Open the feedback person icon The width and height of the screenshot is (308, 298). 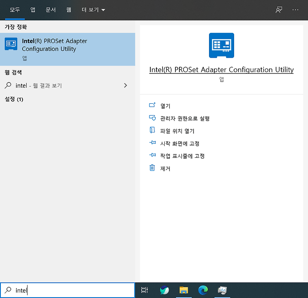tap(279, 10)
